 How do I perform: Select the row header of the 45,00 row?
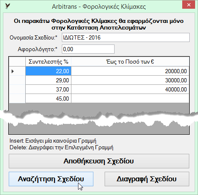(x=17, y=99)
